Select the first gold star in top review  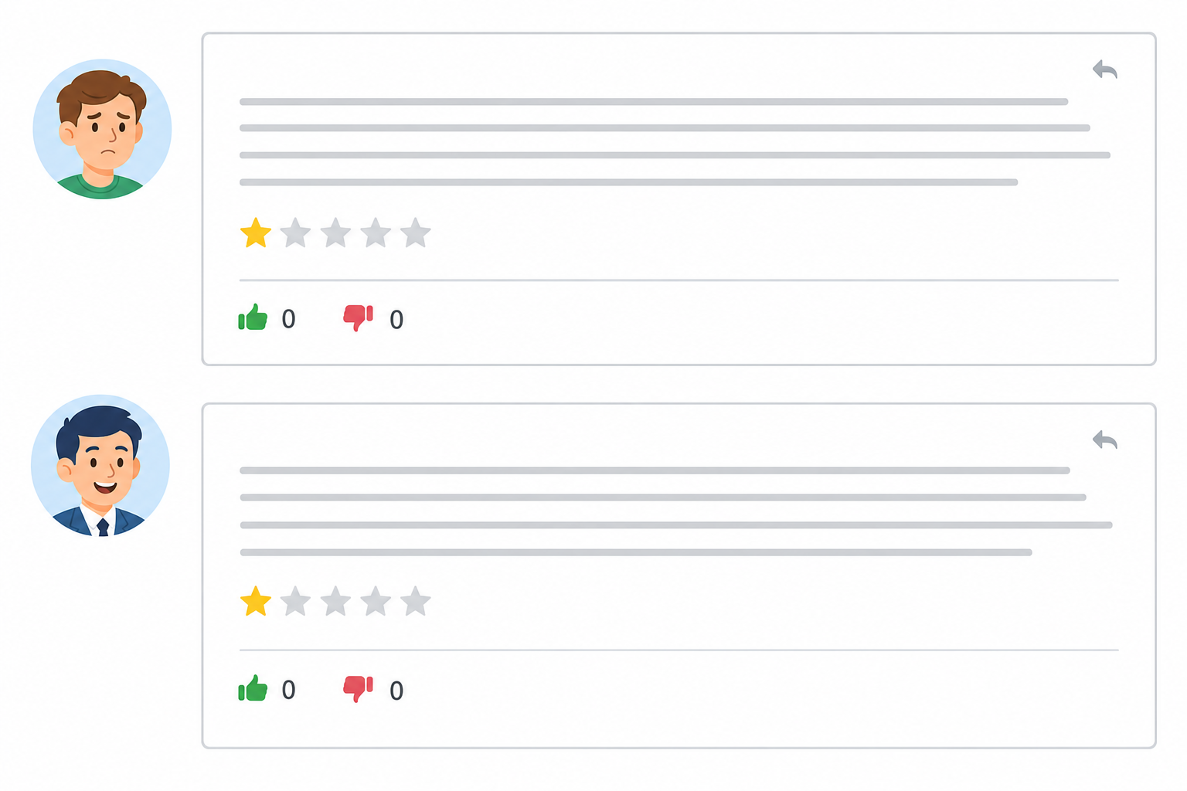click(x=256, y=233)
